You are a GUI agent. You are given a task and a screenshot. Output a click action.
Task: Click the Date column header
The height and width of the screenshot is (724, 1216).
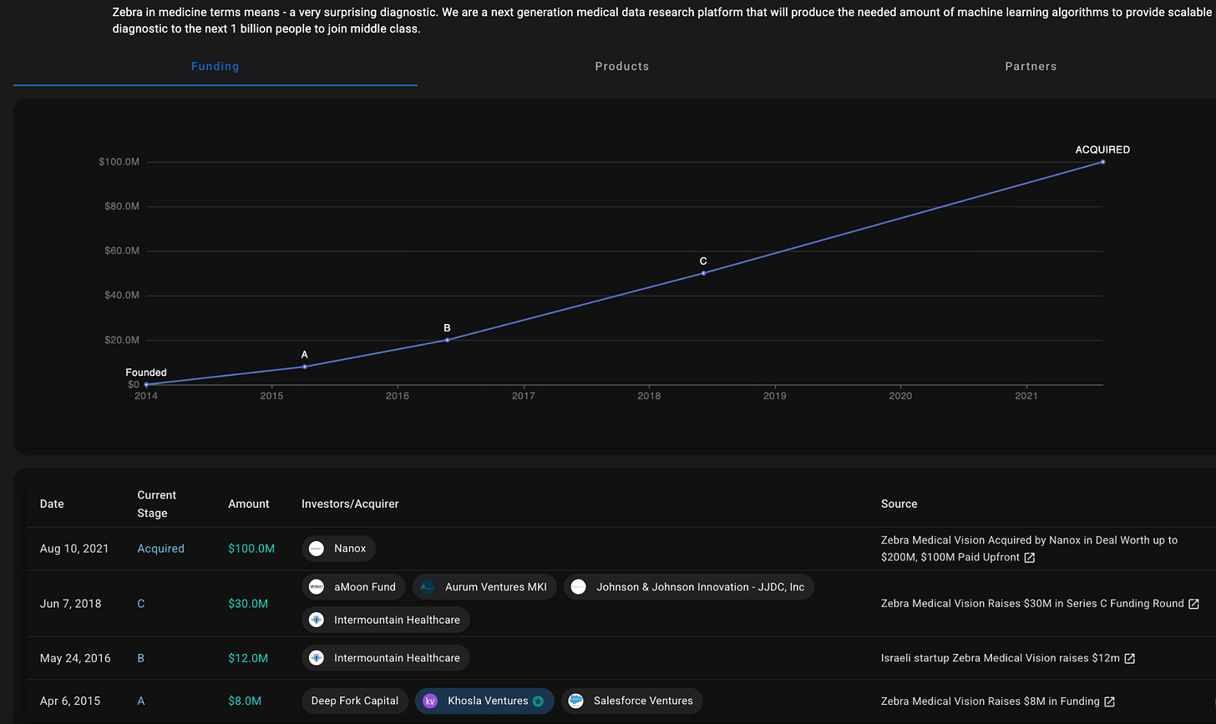coord(52,504)
